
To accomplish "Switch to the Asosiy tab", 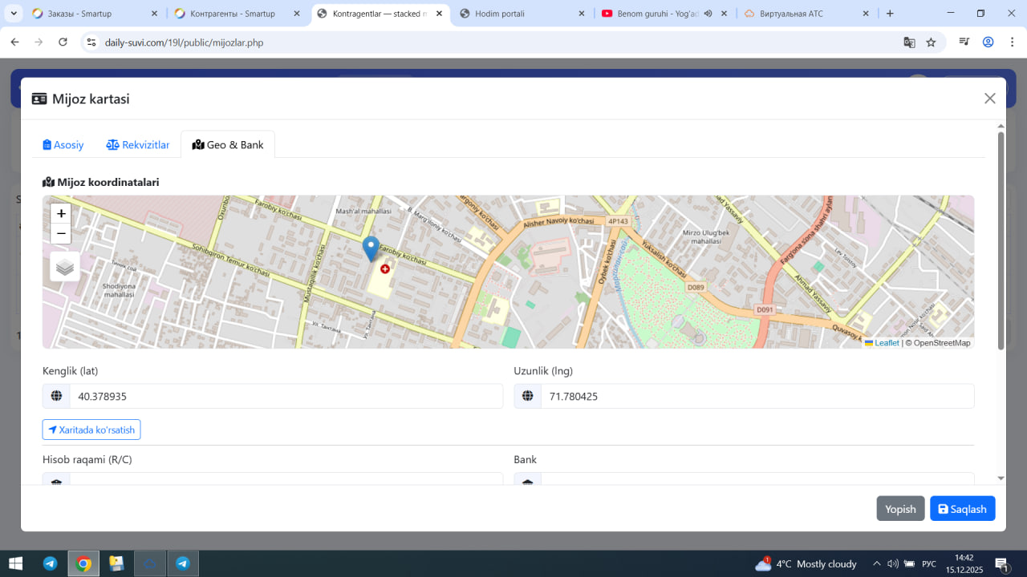I will [x=63, y=145].
